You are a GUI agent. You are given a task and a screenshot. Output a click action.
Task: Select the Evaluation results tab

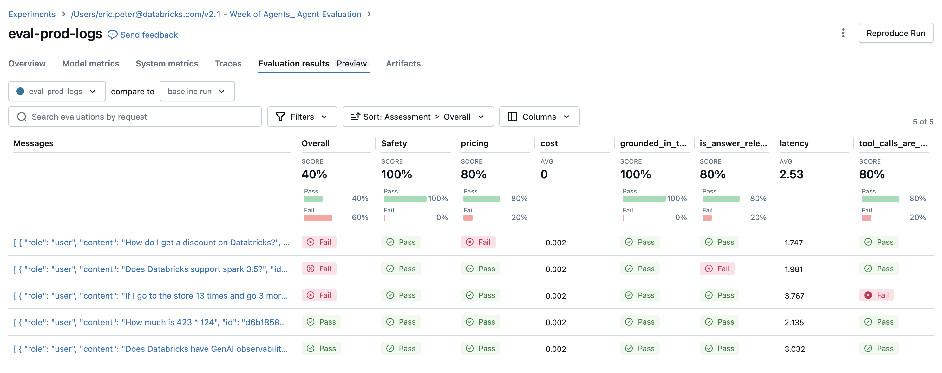coord(313,64)
